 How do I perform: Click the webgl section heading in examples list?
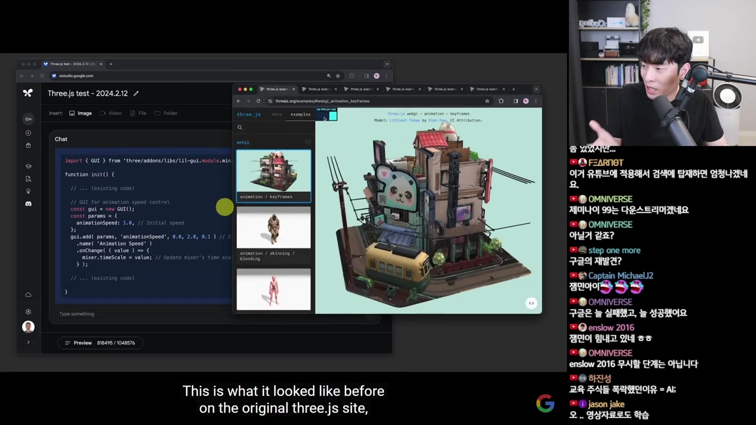(x=243, y=142)
